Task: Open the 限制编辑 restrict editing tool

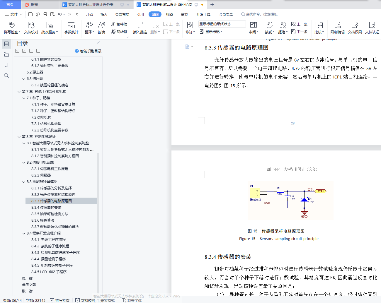Action: (337, 28)
